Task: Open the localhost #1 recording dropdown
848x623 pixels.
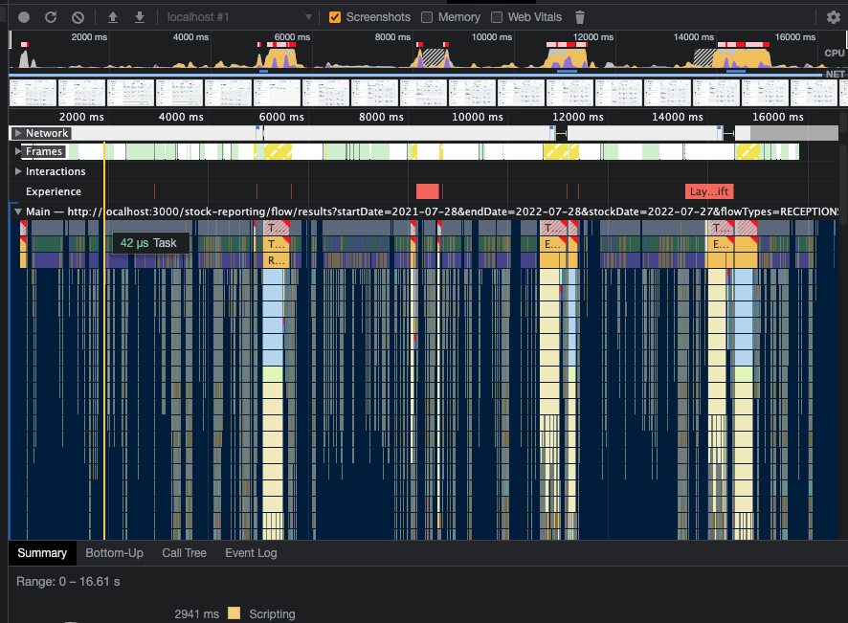Action: (x=238, y=17)
